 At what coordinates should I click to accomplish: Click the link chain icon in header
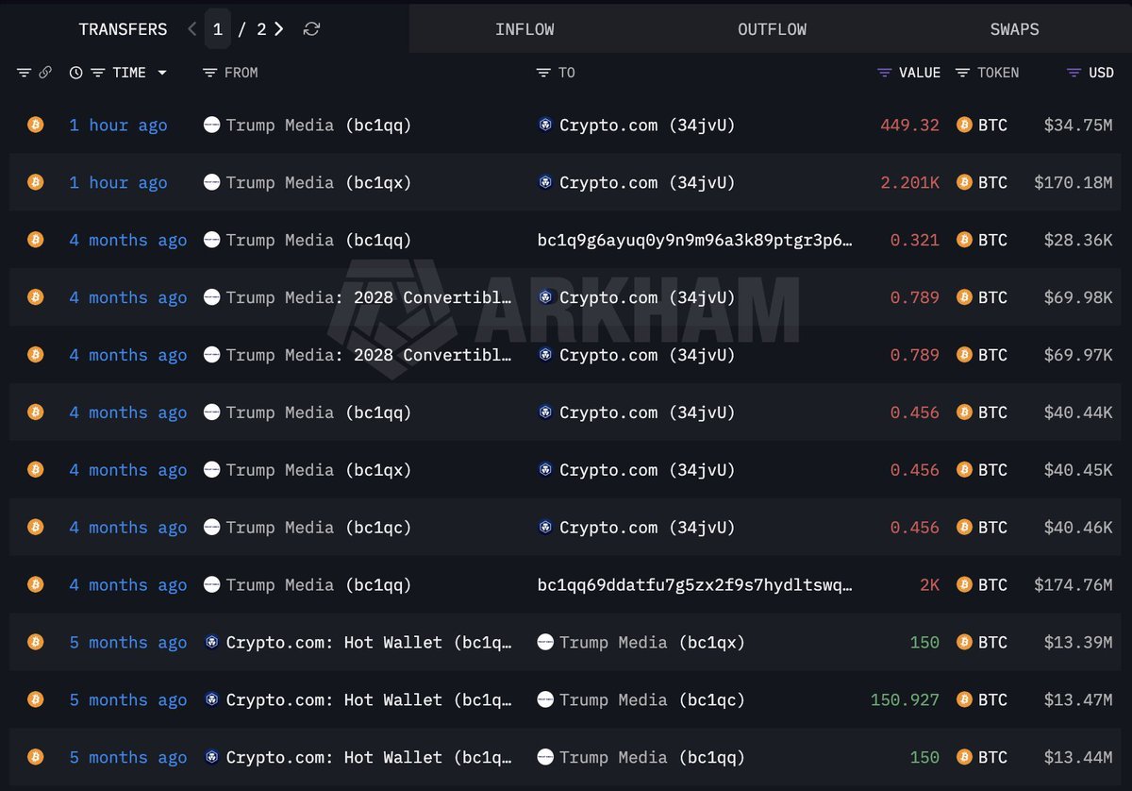(x=44, y=73)
